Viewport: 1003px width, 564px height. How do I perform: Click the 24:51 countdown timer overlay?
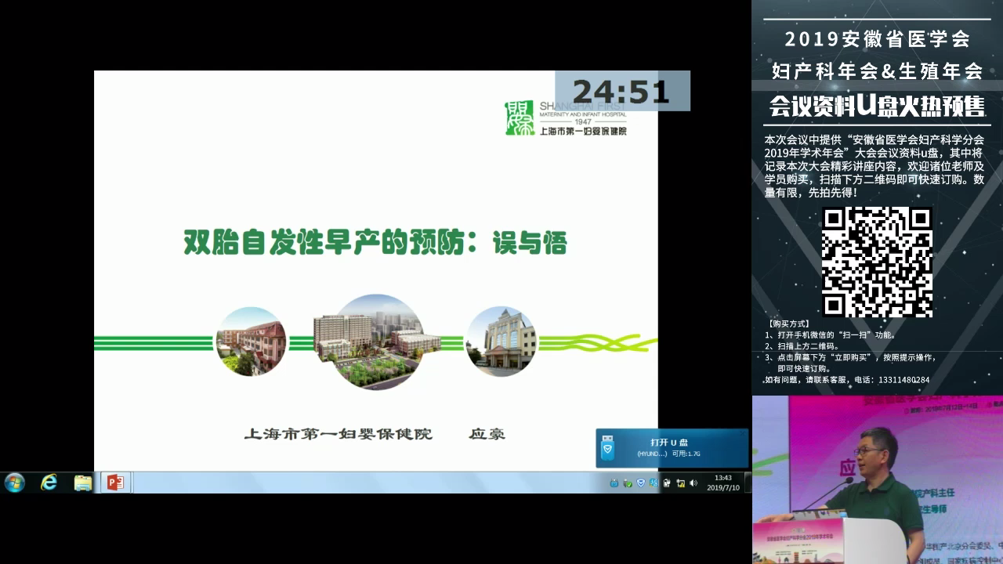(x=622, y=91)
